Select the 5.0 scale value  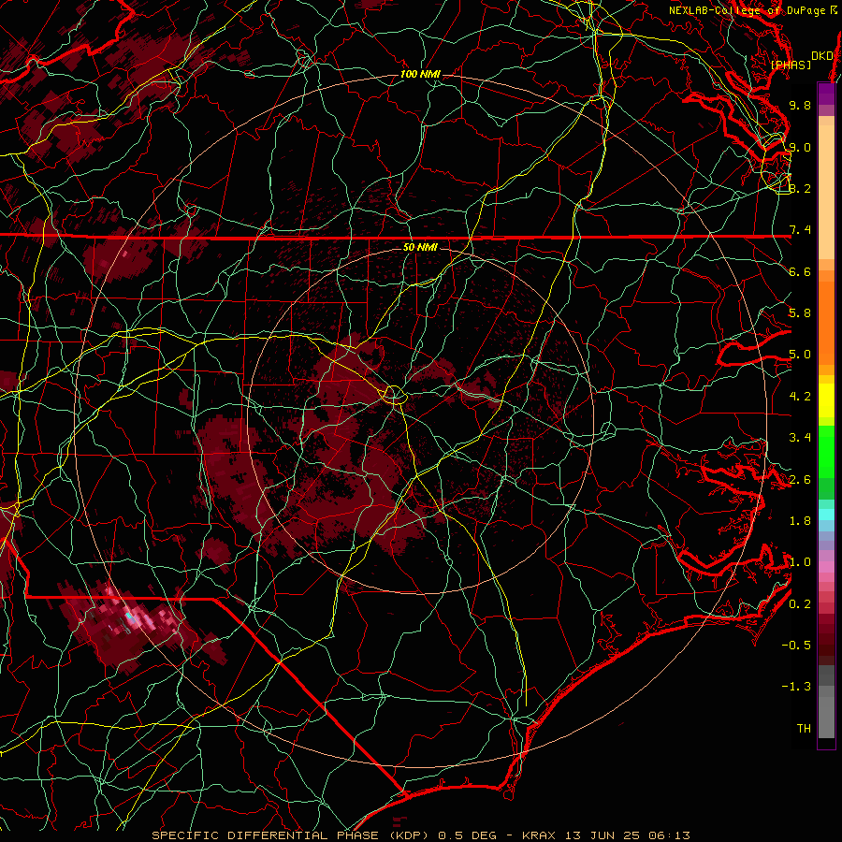click(x=800, y=355)
